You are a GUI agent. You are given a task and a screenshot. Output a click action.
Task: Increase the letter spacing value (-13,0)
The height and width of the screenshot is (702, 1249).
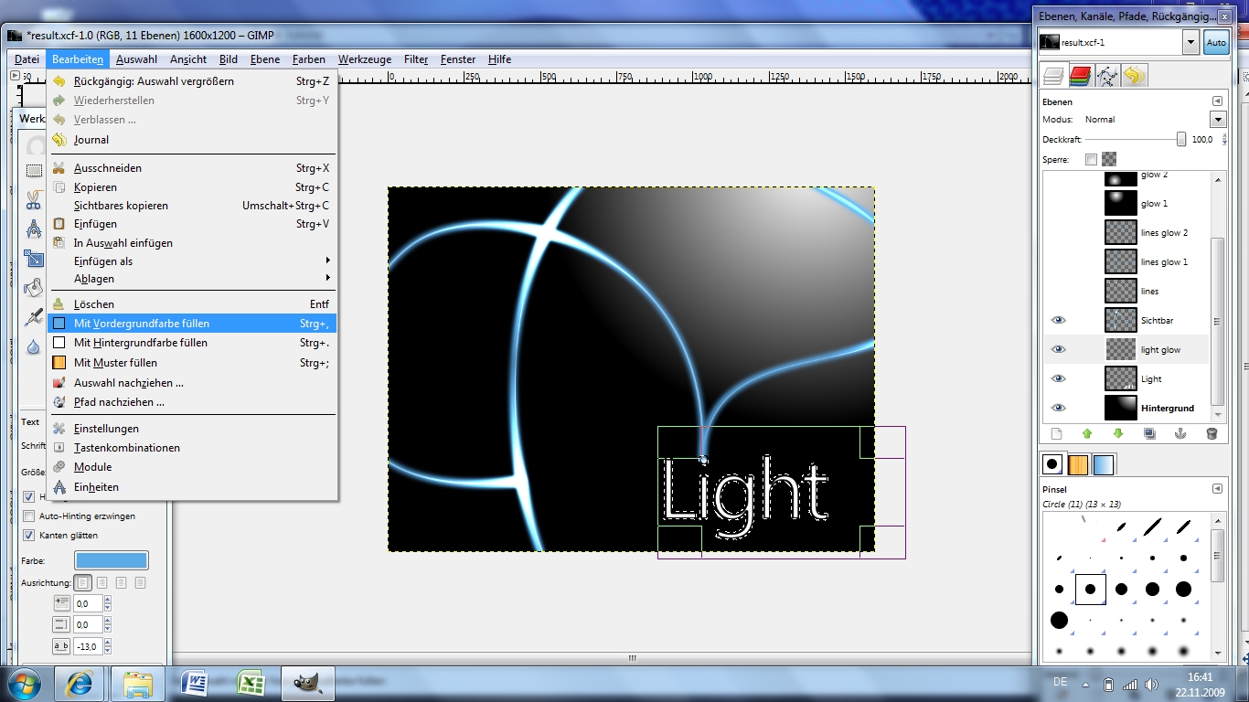tap(108, 643)
